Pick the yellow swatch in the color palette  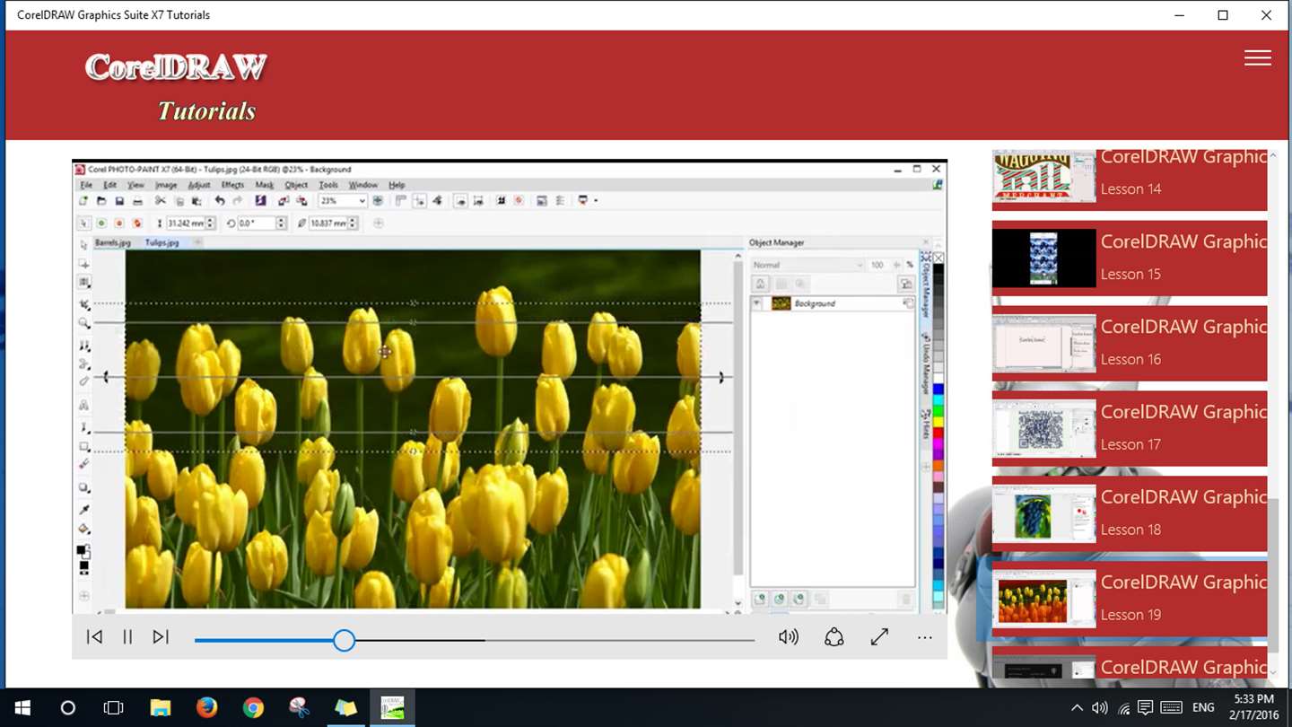click(x=938, y=422)
